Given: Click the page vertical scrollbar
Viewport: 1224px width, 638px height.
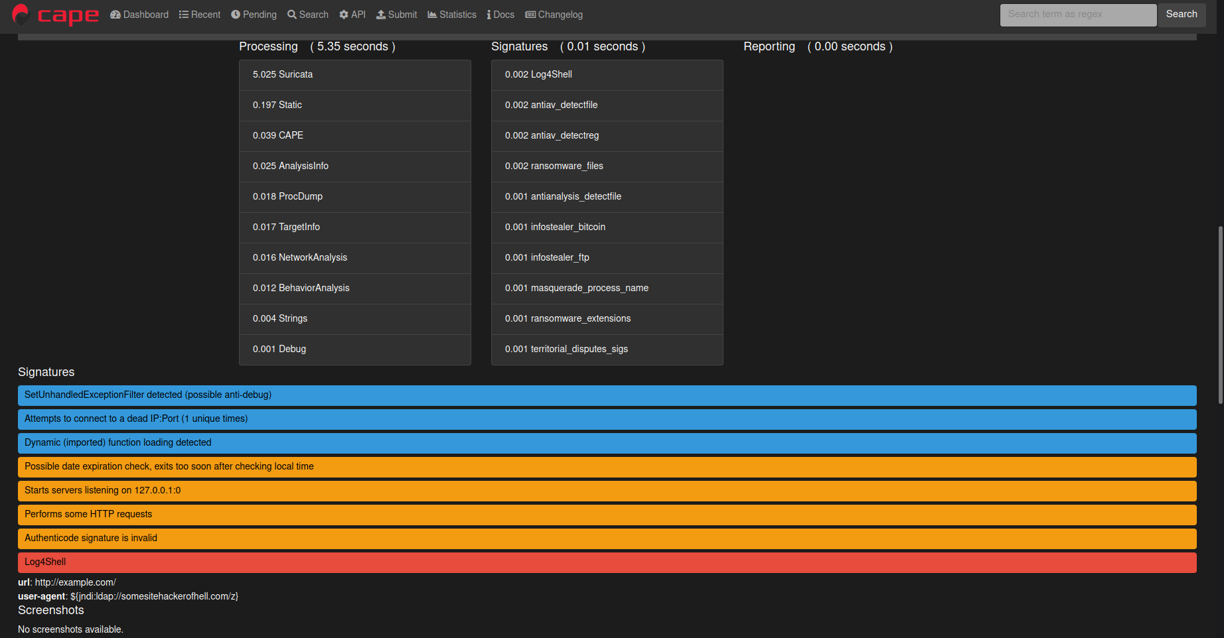Looking at the screenshot, I should pos(1220,315).
